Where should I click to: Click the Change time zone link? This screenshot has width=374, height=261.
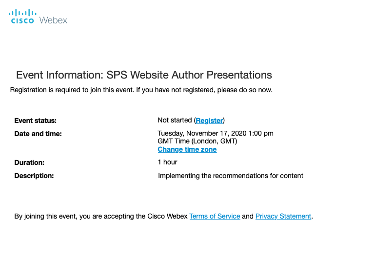click(x=187, y=149)
